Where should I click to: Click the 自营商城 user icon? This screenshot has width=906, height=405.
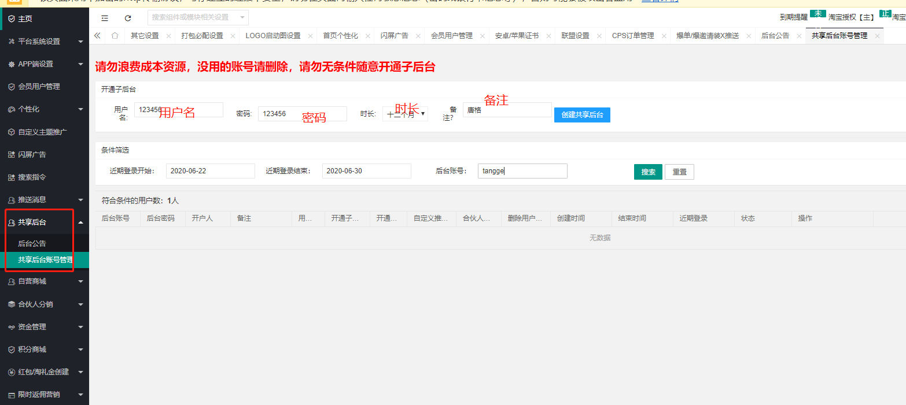12,282
